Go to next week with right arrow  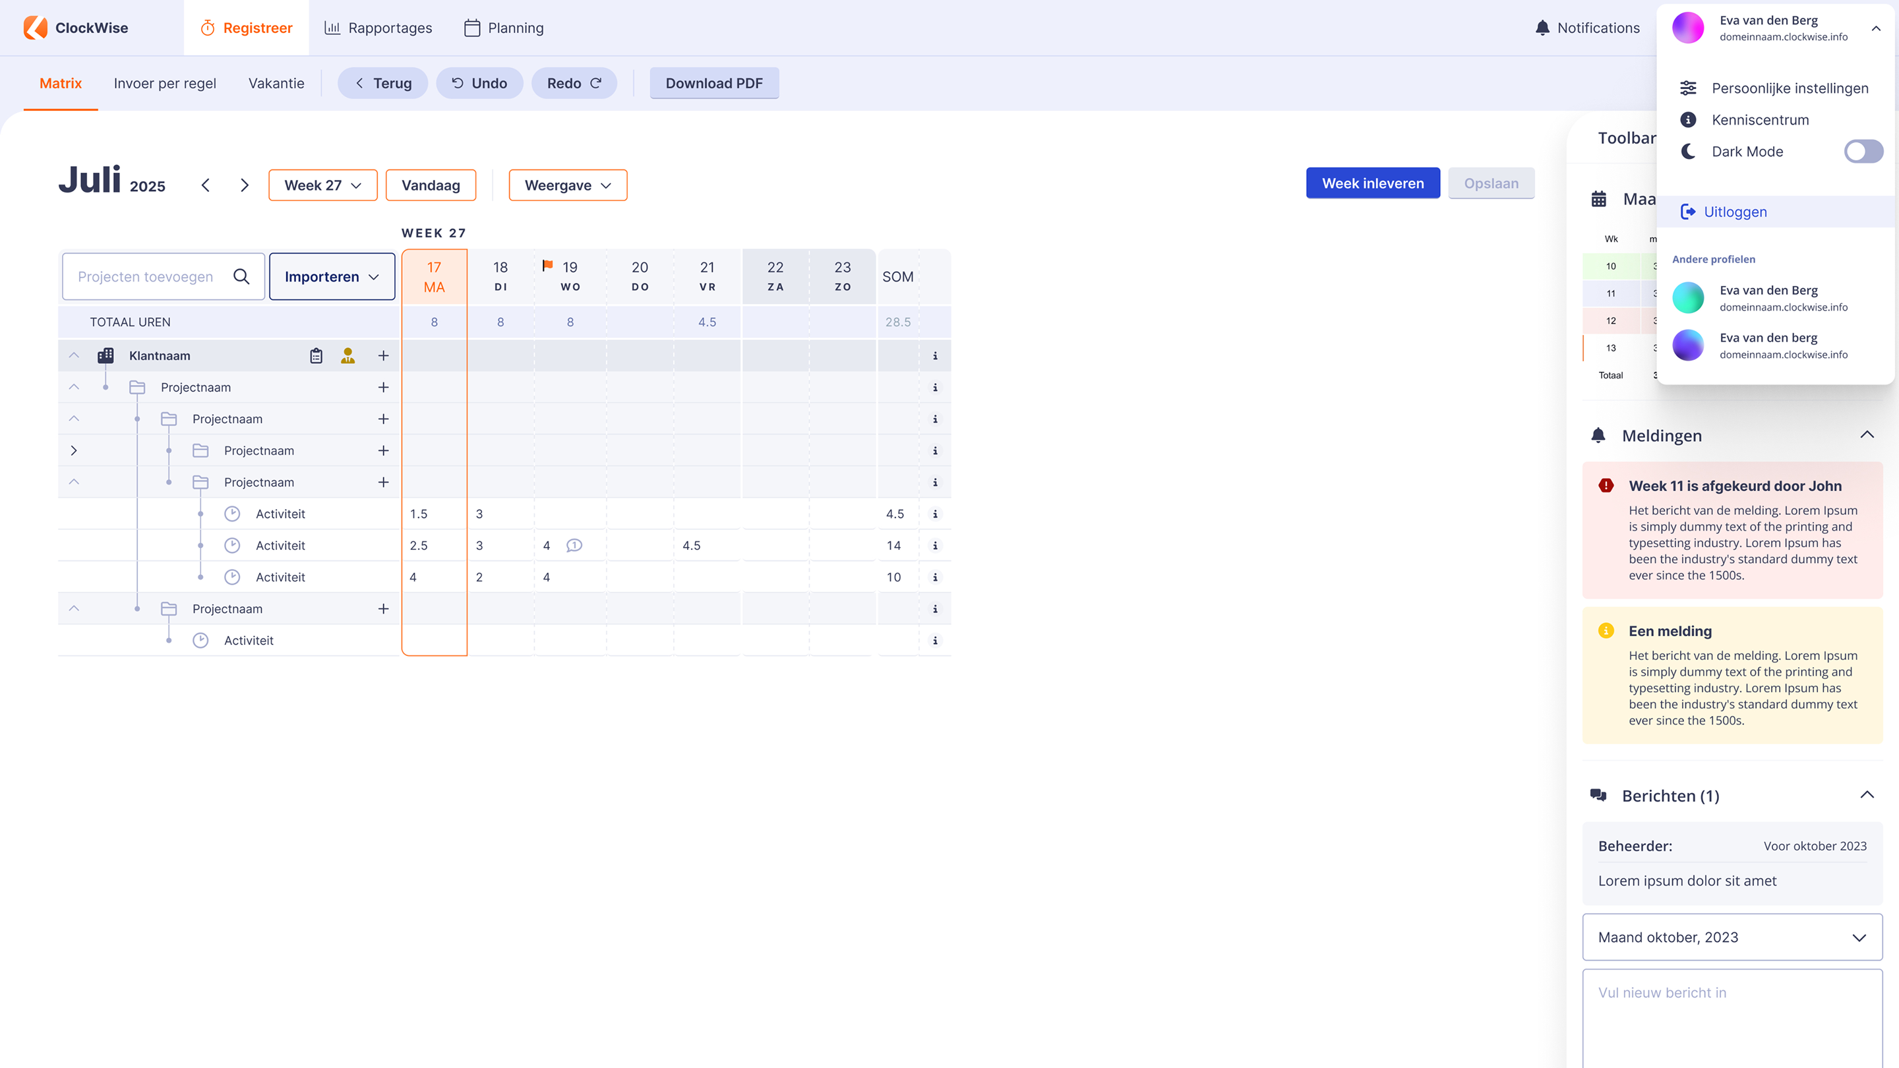pyautogui.click(x=245, y=185)
